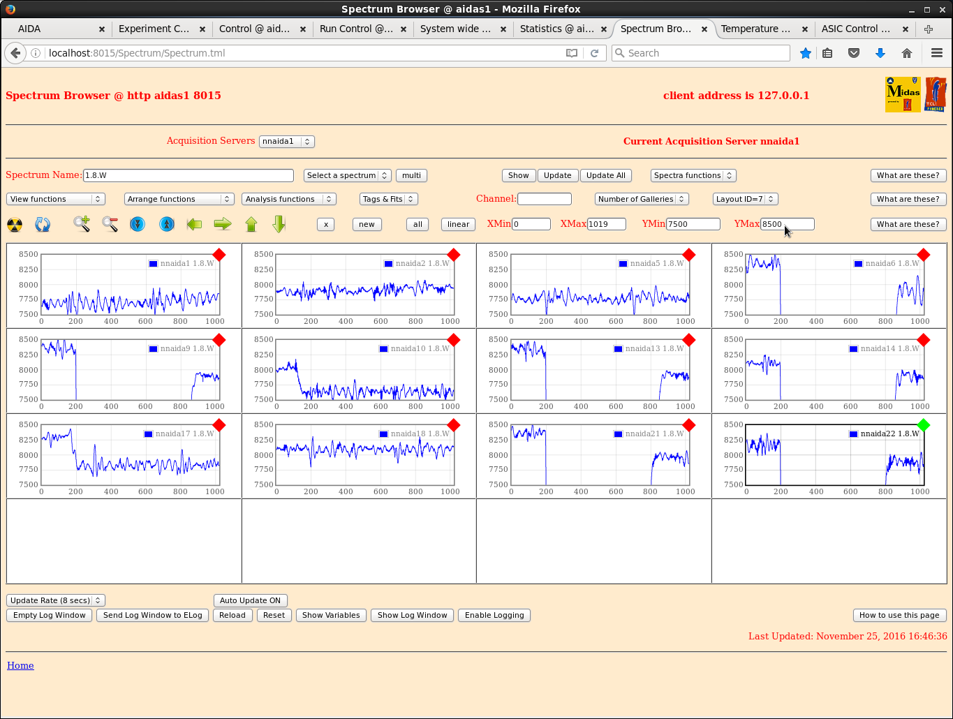953x719 pixels.
Task: Click the Channel input field
Action: pos(545,199)
